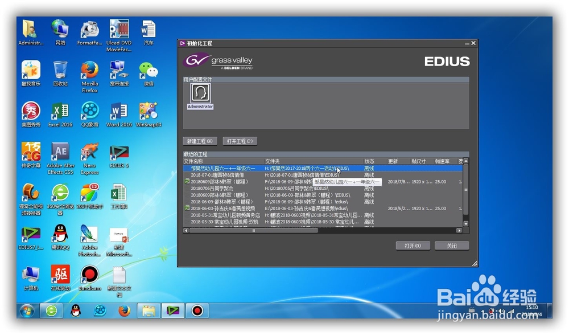Click the 360 browser icon in taskbar
The height and width of the screenshot is (335, 569).
[x=51, y=311]
